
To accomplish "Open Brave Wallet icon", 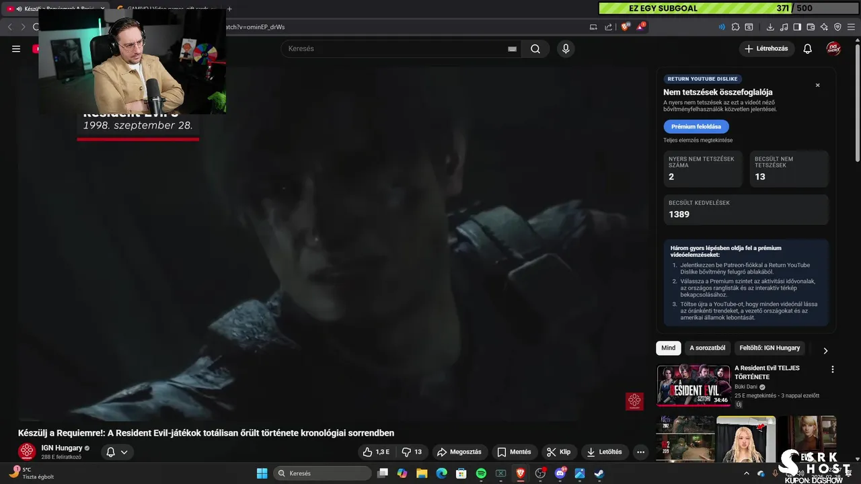I will (x=811, y=27).
